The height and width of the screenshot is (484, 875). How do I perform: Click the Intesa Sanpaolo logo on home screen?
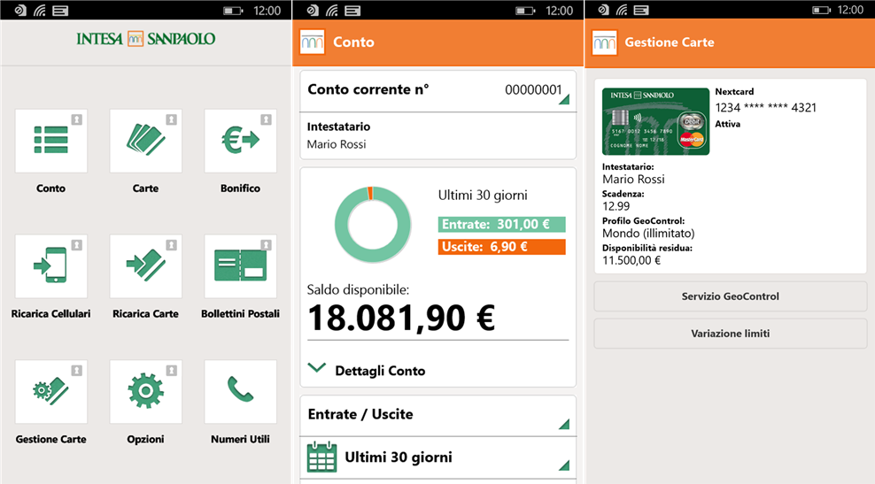pyautogui.click(x=145, y=38)
